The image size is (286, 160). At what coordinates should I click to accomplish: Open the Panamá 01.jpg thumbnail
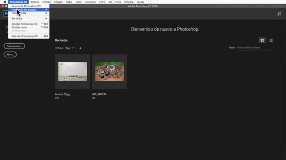click(x=72, y=72)
